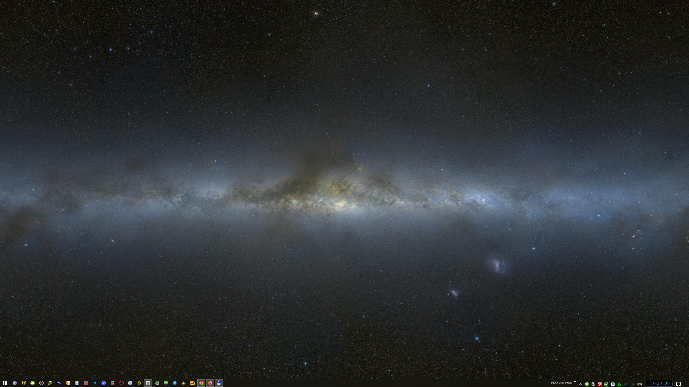689x387 pixels.
Task: Launch the HFS file server icon
Action: coord(50,383)
